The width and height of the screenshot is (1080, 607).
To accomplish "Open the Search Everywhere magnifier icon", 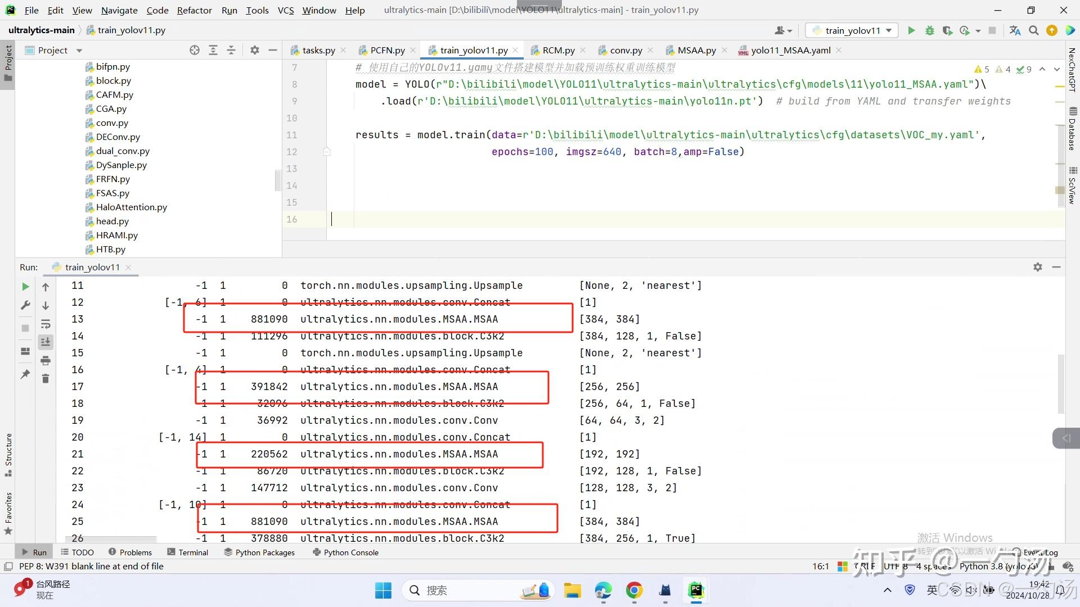I will click(1033, 30).
